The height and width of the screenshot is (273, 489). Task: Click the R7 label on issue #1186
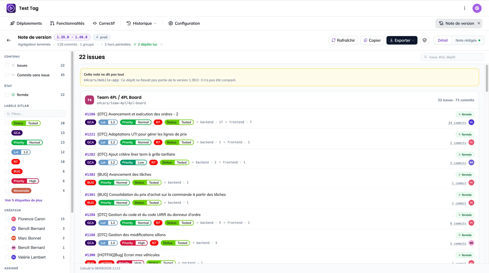pos(154,243)
